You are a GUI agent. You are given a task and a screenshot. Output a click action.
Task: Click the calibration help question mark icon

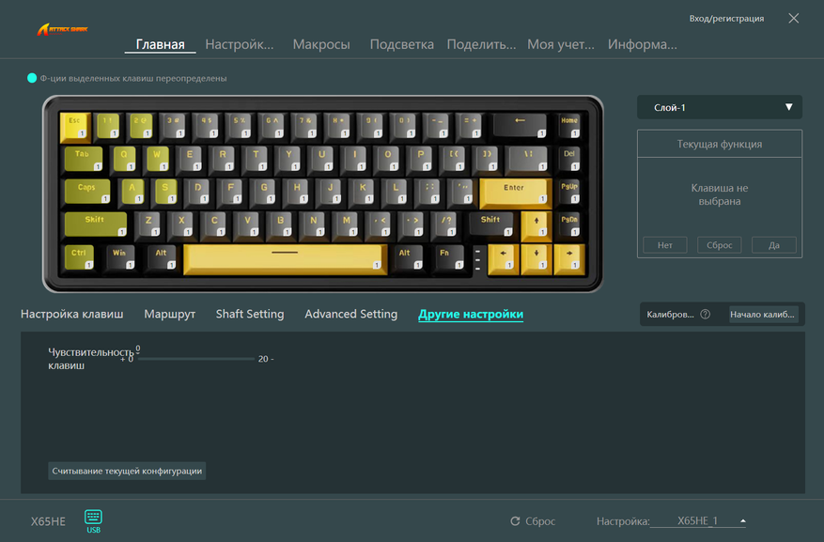click(x=706, y=314)
